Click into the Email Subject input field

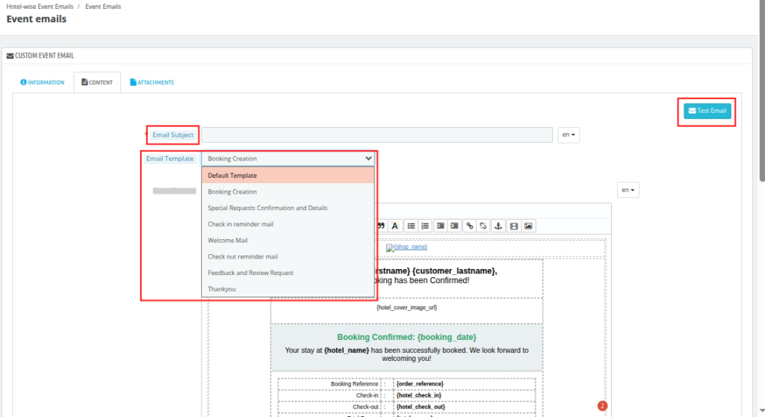coord(377,135)
